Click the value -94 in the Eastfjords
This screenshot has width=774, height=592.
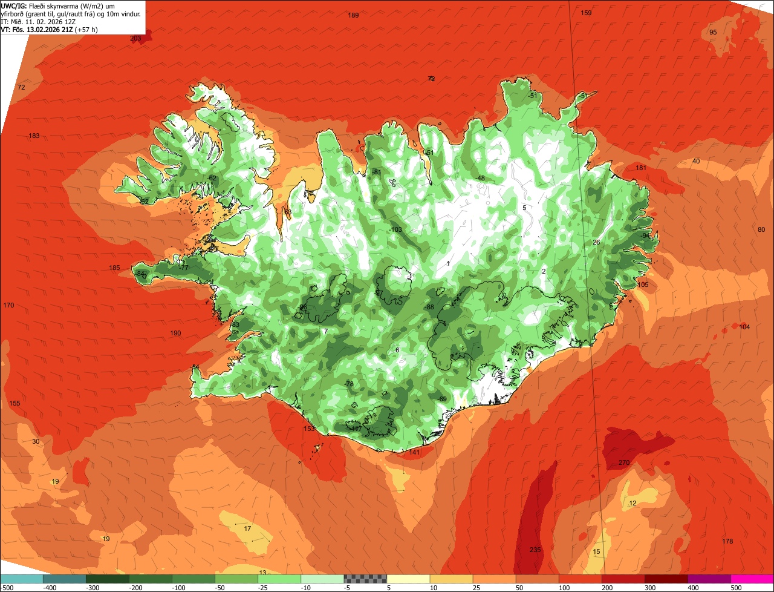click(646, 235)
